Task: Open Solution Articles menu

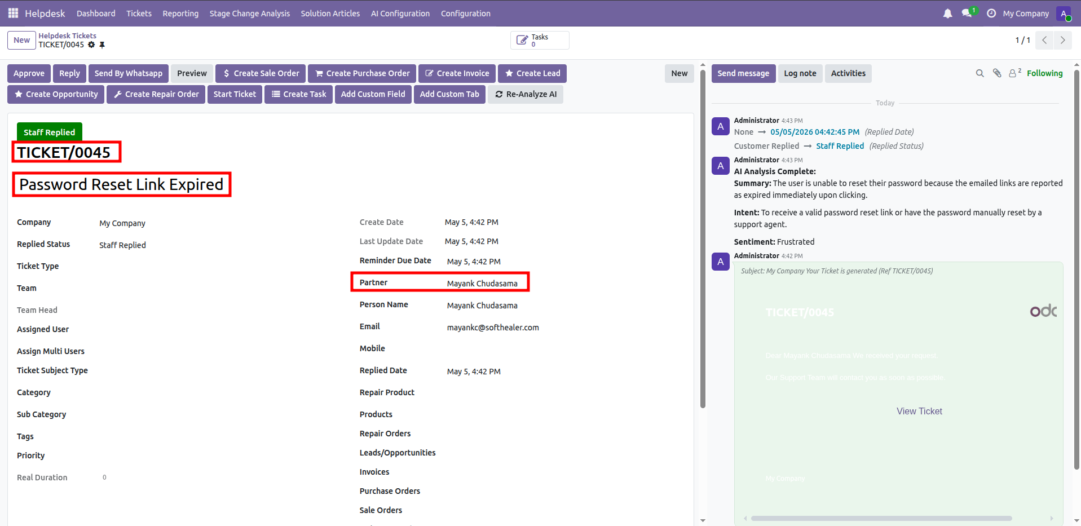Action: (x=330, y=14)
